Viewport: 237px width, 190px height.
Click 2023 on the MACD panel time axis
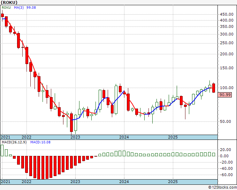(x=75, y=182)
